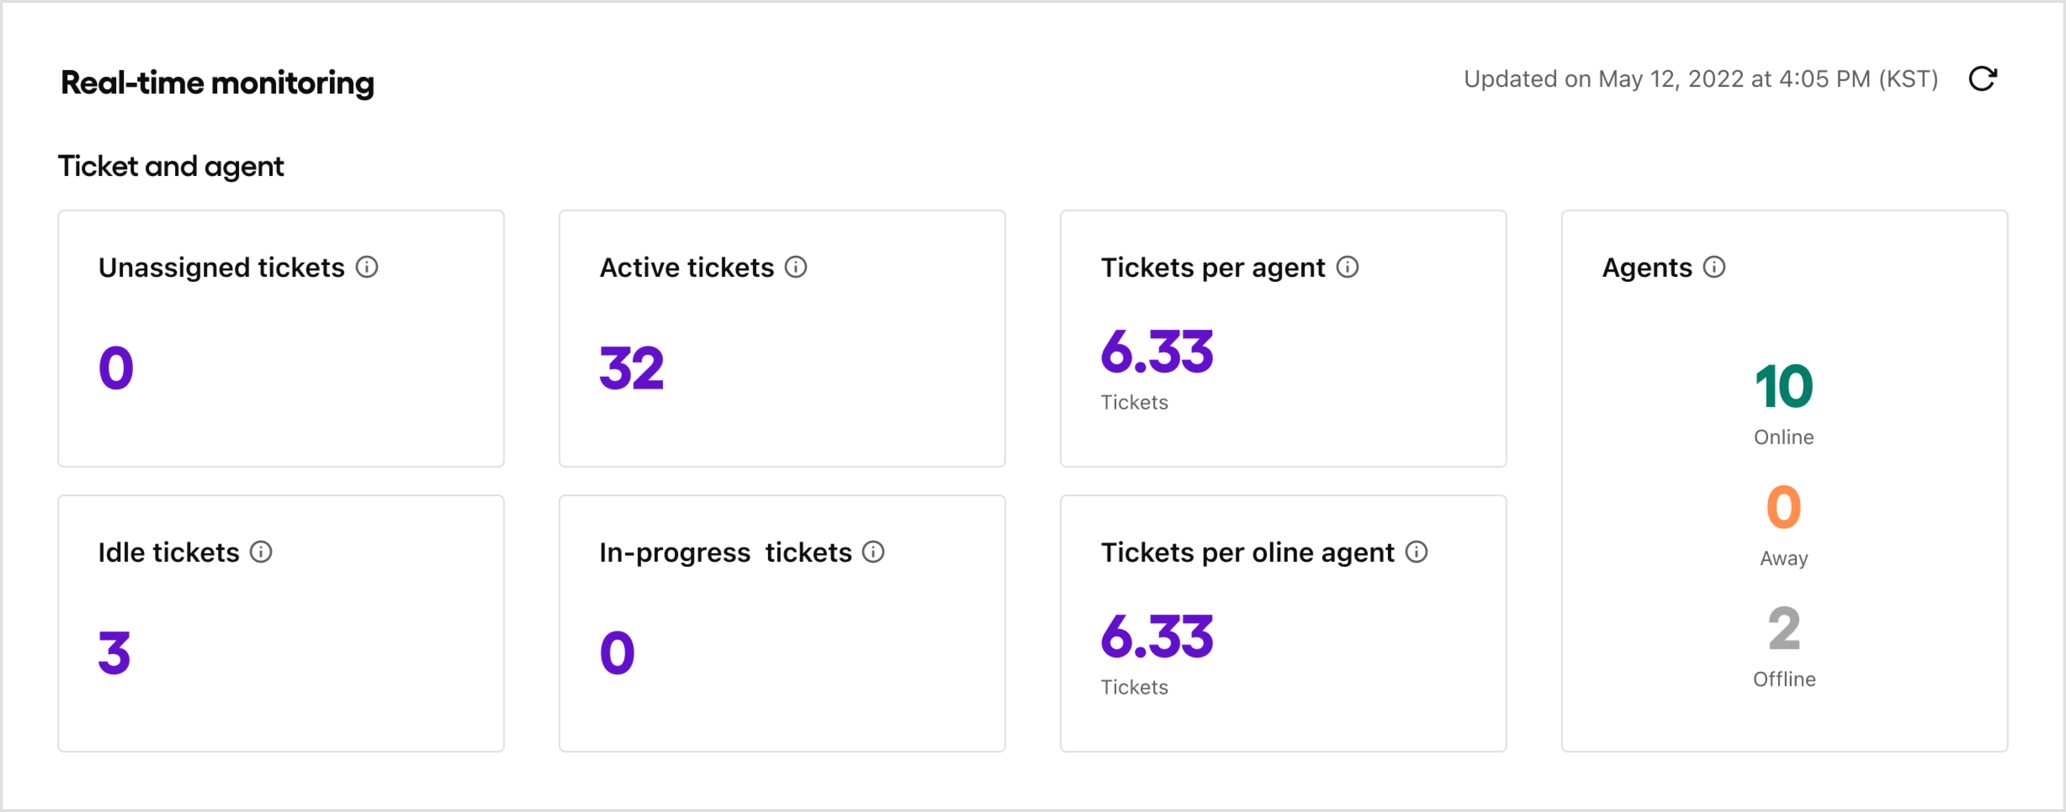Click info icon beside Tickets per oline agent
The height and width of the screenshot is (812, 2066).
click(1417, 551)
